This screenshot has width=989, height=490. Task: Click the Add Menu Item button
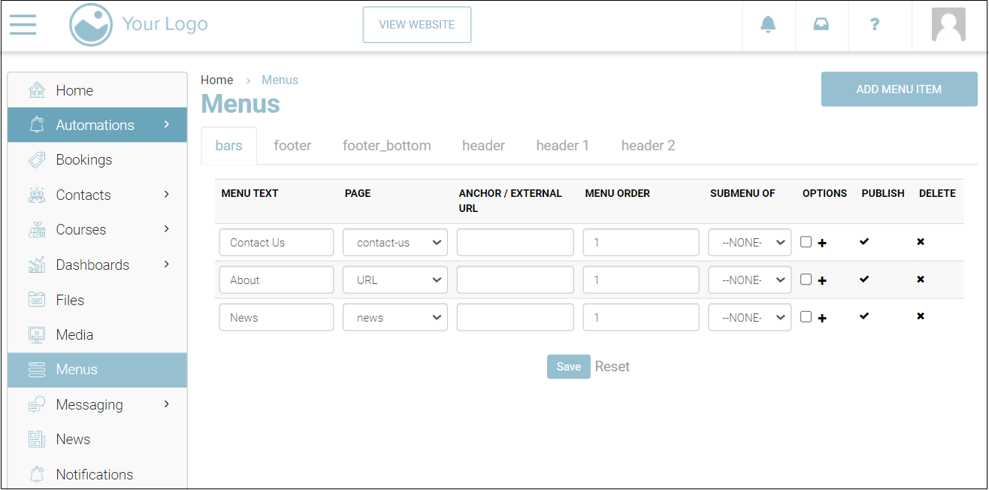tap(899, 89)
